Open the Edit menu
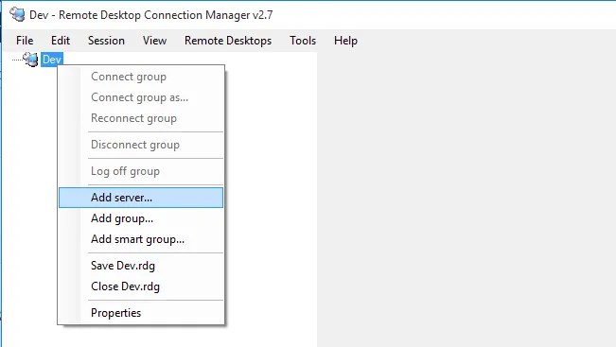 [61, 41]
